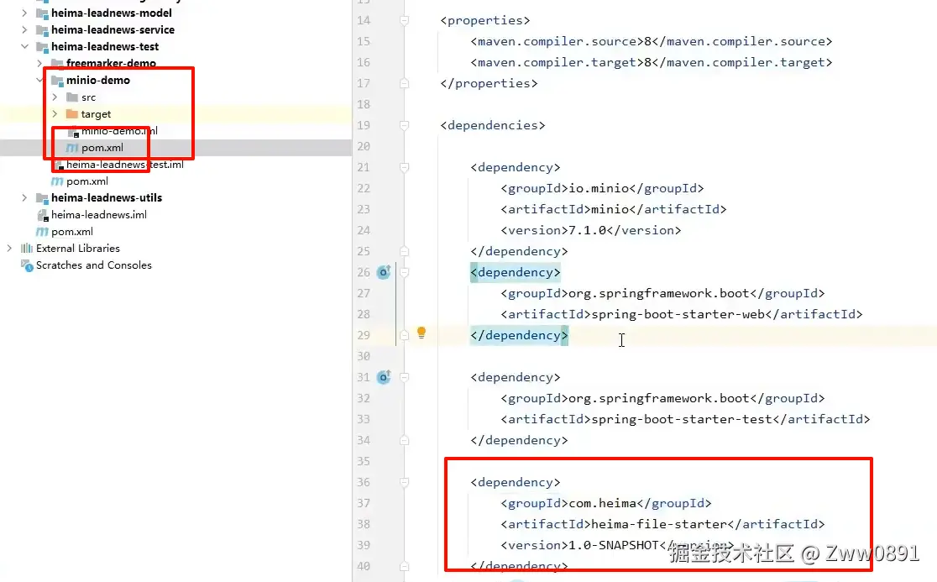Screen dimensions: 937x582
Task: Select the heima-leadnews-test module in tree
Action: pyautogui.click(x=105, y=46)
